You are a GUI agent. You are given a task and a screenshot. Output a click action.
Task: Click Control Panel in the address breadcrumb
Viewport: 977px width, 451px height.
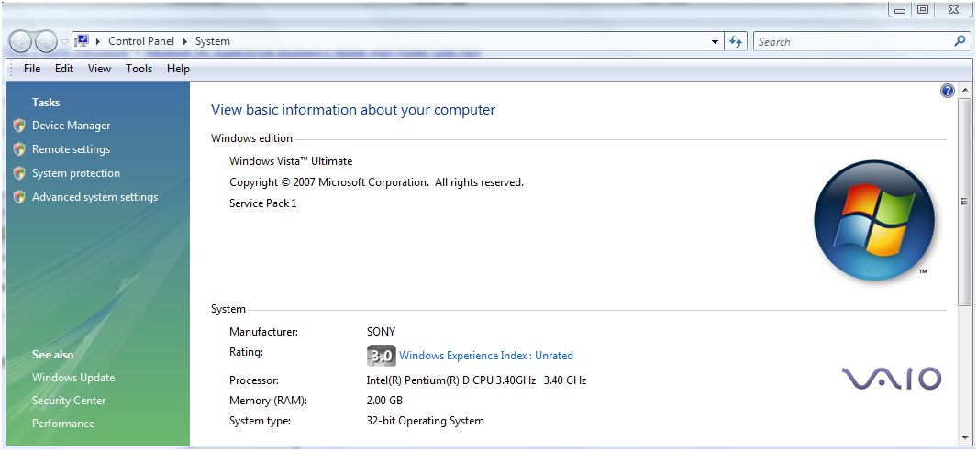(x=141, y=41)
